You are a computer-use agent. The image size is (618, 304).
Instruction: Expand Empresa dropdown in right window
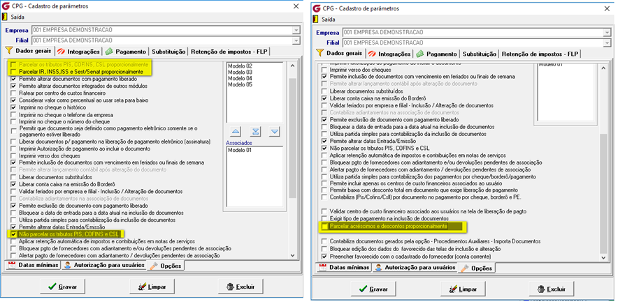point(607,33)
